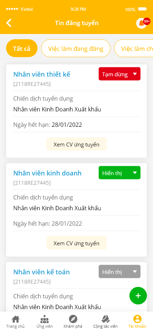Viewport: 153px width, 332px height.
Task: Xem CV ứng tuyển for Nhân viên kinh doanh
Action: 76,243
